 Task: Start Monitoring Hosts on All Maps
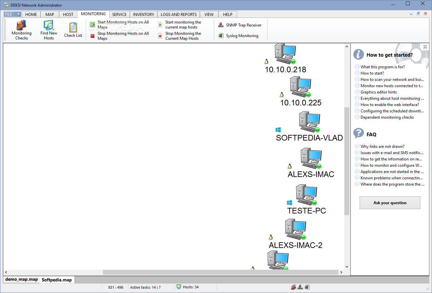(x=119, y=25)
